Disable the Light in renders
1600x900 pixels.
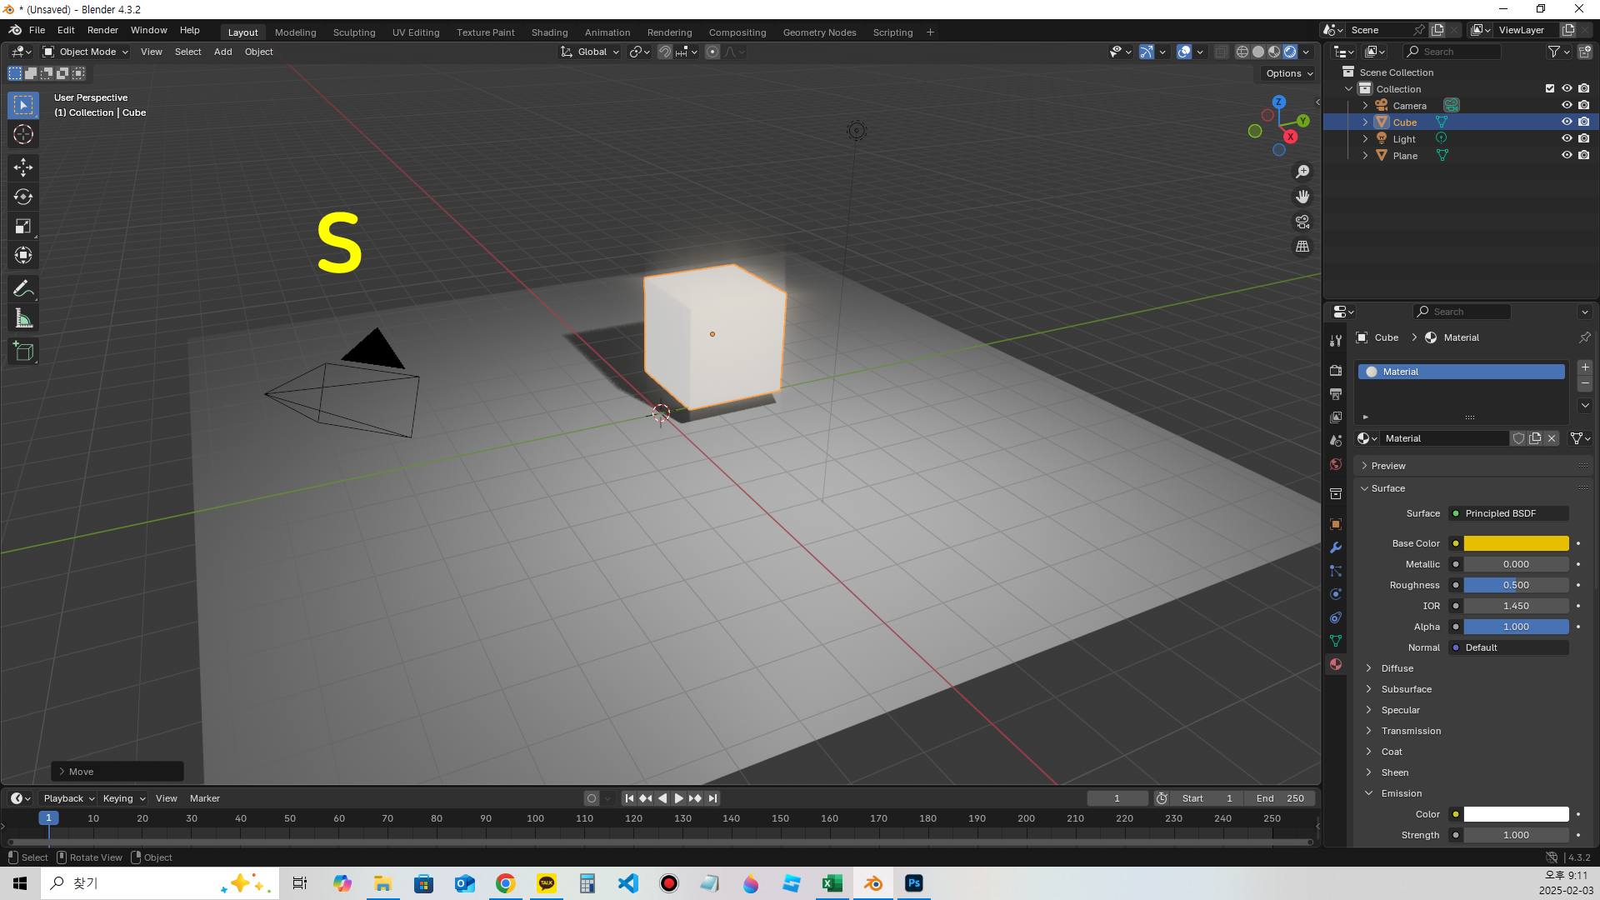pos(1584,139)
